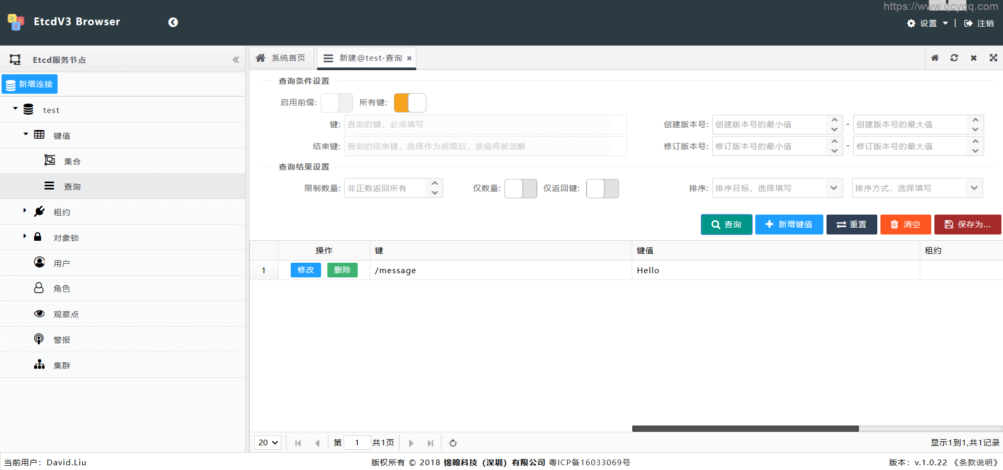Close the 新建@test-查询 tab
The image size is (1003, 470).
pos(409,58)
